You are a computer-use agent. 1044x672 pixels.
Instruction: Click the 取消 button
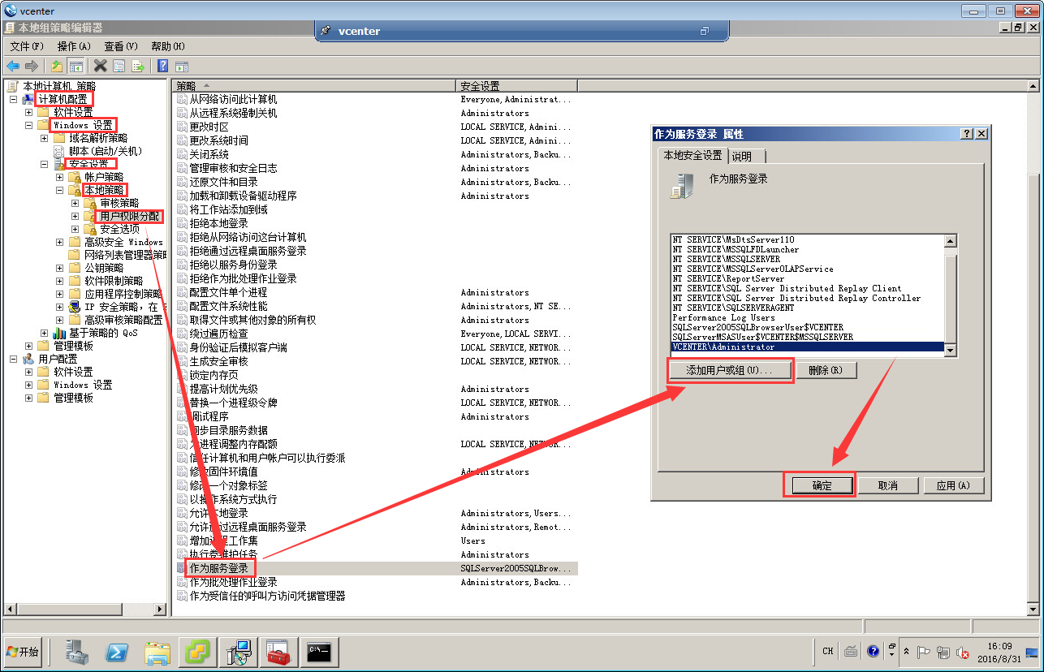pos(887,485)
